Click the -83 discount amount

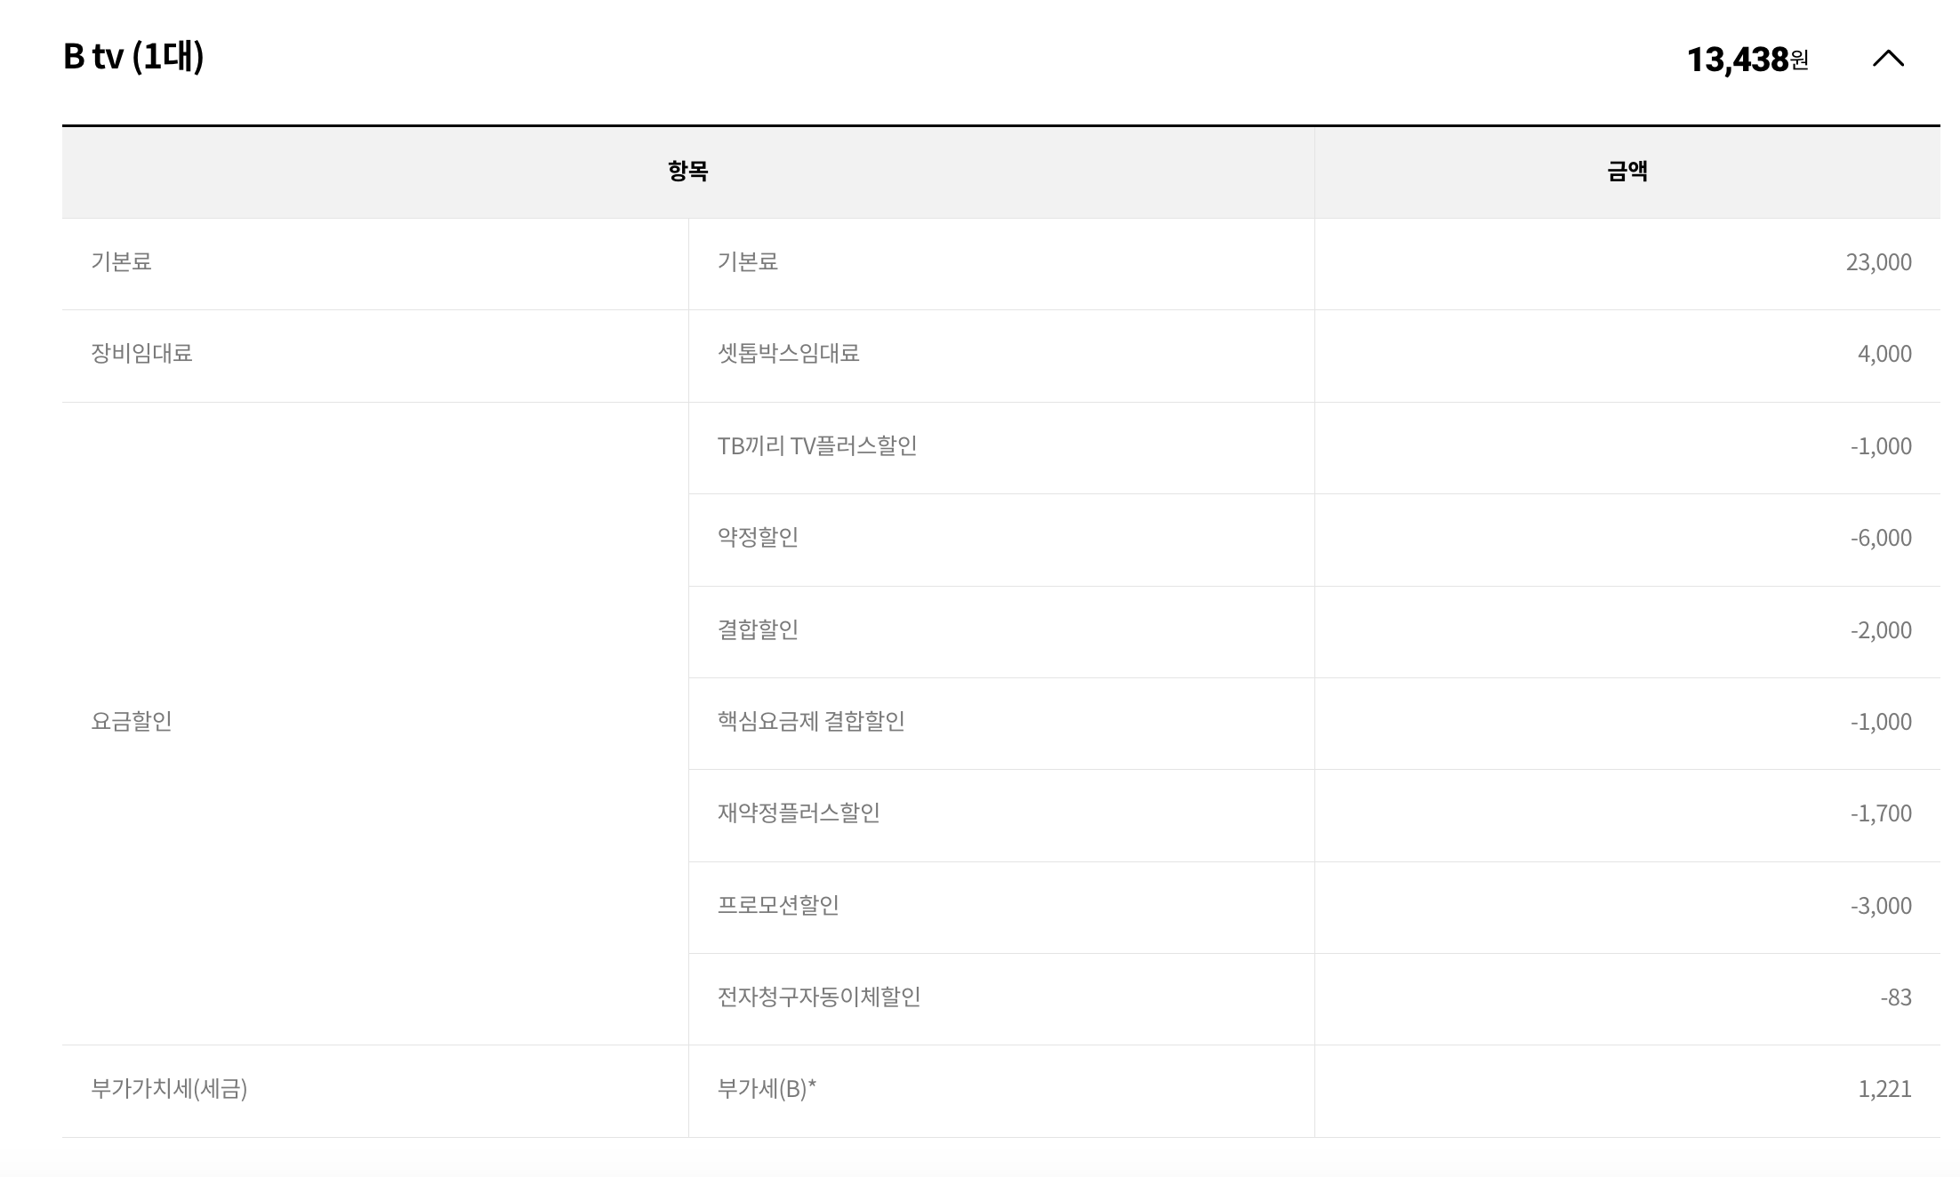(x=1895, y=997)
